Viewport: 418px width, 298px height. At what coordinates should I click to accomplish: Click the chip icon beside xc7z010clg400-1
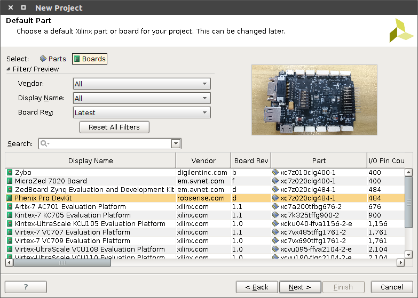[275, 172]
